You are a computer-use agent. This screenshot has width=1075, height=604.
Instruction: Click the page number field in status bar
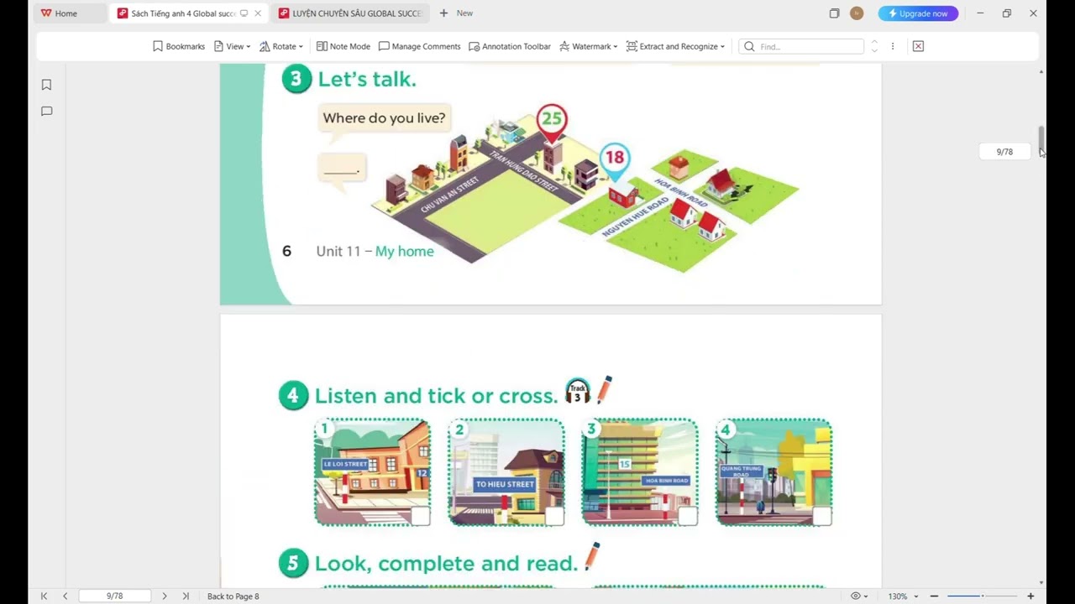coord(115,596)
